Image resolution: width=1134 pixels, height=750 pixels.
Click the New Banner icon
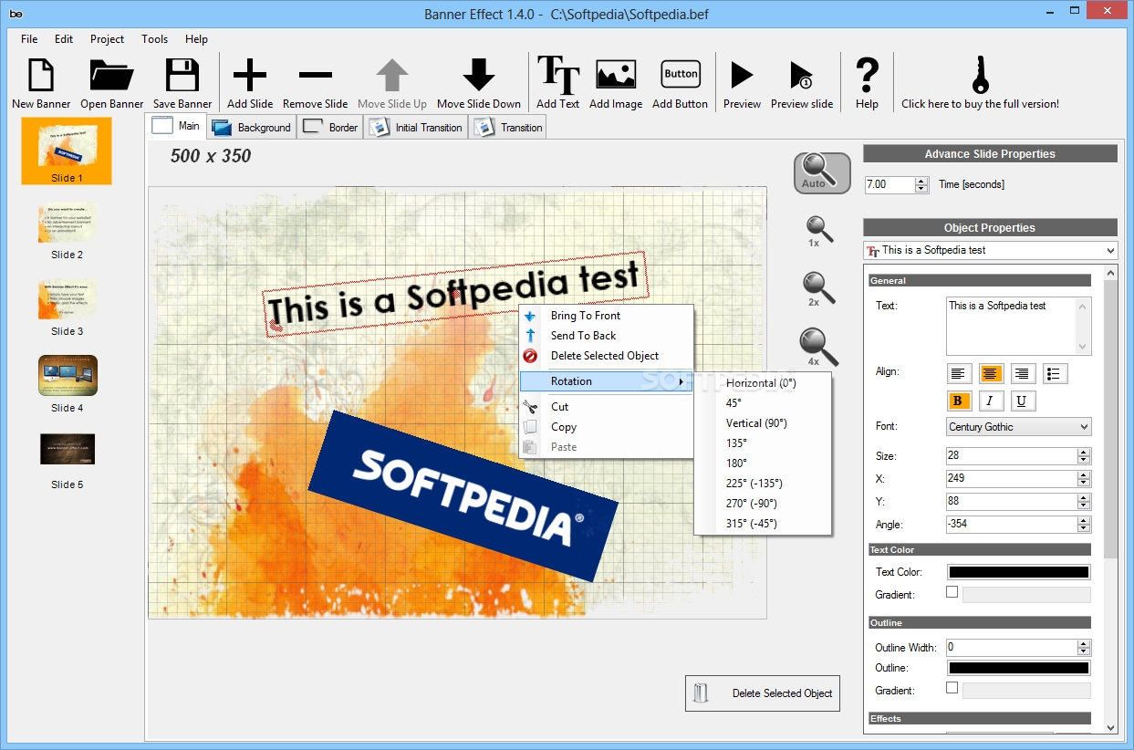click(41, 75)
